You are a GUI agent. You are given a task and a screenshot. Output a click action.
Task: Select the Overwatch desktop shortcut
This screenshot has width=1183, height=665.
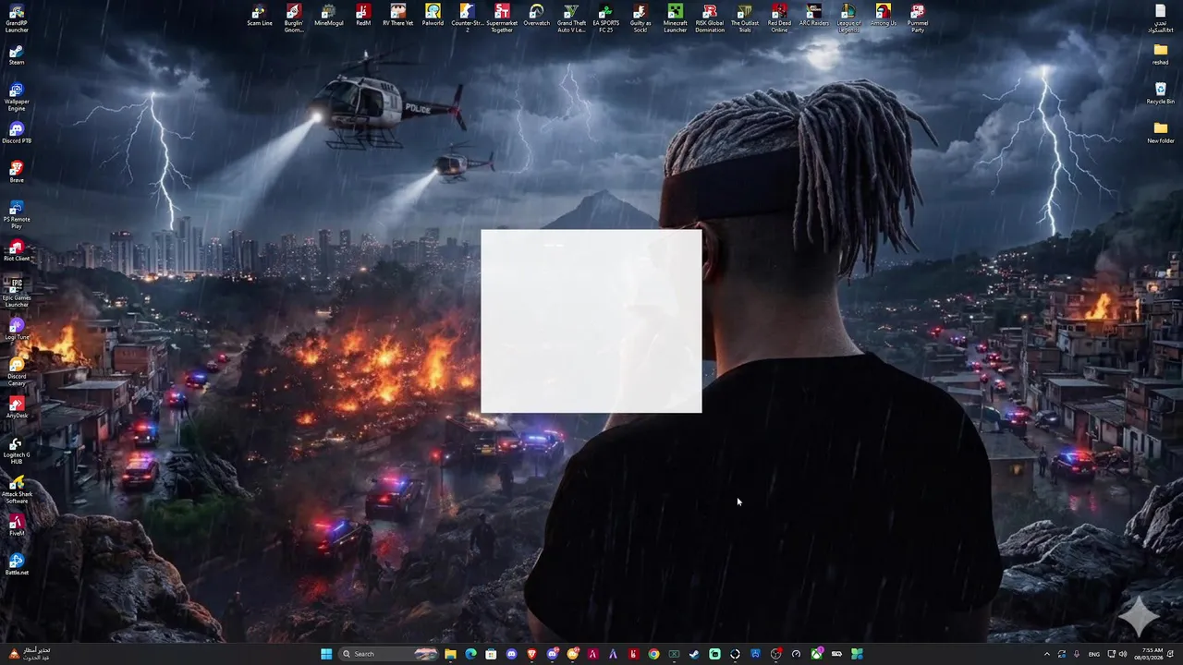click(x=536, y=15)
